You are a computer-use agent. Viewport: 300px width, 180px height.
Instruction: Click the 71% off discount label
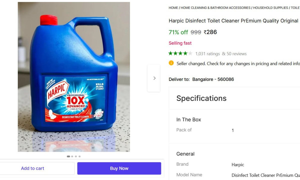(178, 32)
